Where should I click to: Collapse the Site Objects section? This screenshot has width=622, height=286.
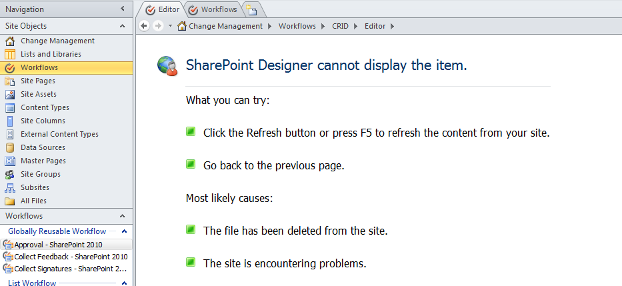[122, 26]
